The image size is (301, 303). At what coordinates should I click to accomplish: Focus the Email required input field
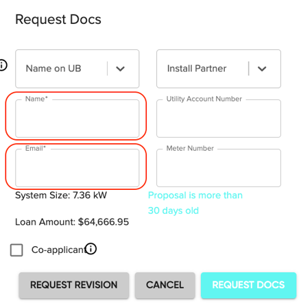77,168
